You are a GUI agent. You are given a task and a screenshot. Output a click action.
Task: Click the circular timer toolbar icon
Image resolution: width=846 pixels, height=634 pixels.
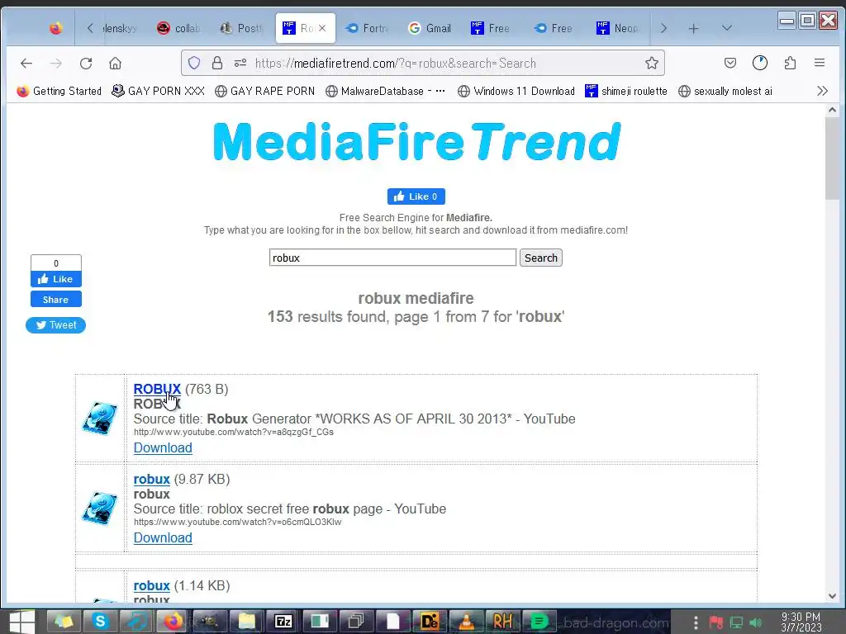(x=760, y=63)
